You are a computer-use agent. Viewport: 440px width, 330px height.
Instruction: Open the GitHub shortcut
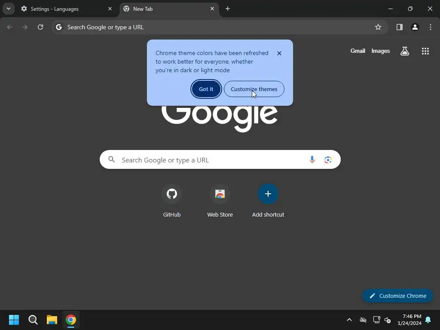pos(172,201)
